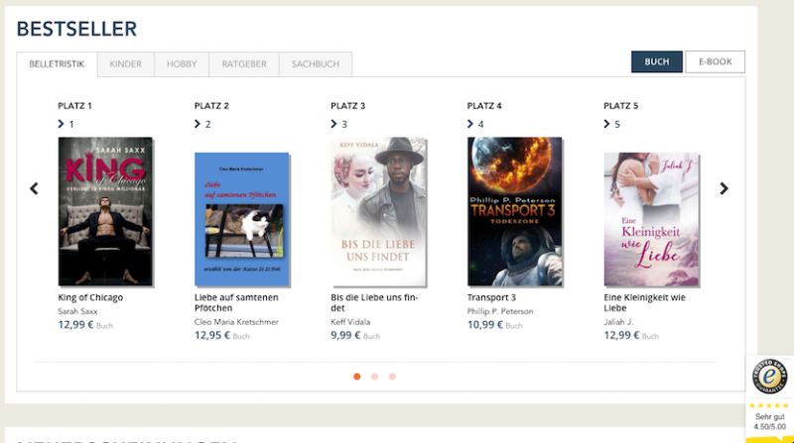This screenshot has height=443, width=794.
Task: Toggle bestseller list to Buch
Action: pyautogui.click(x=656, y=61)
